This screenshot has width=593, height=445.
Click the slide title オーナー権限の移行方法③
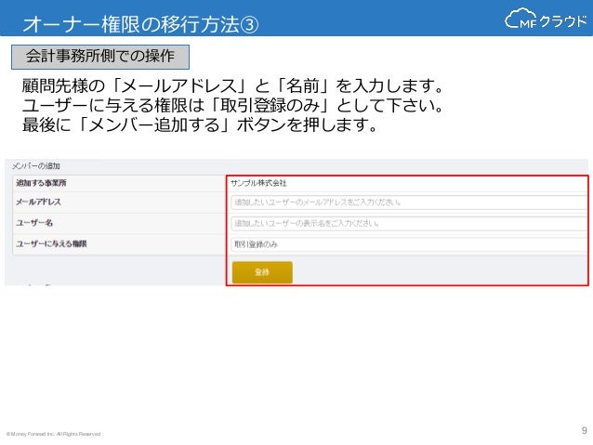tap(140, 24)
